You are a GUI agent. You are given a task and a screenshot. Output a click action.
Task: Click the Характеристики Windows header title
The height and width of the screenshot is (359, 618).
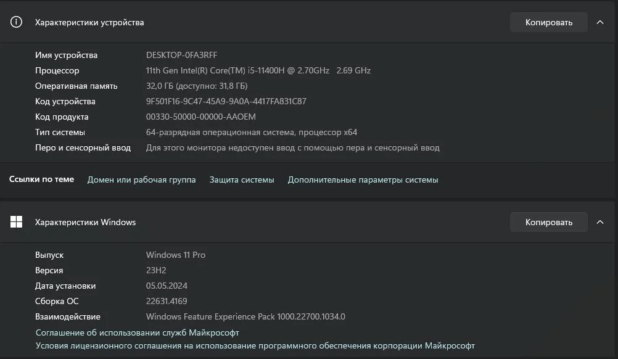85,222
